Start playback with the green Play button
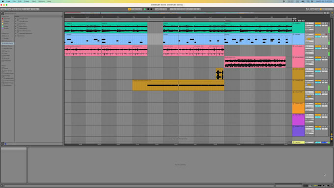The height and width of the screenshot is (188, 334). click(145, 9)
